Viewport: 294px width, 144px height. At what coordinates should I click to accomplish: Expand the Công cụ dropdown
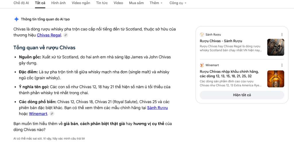click(x=178, y=3)
